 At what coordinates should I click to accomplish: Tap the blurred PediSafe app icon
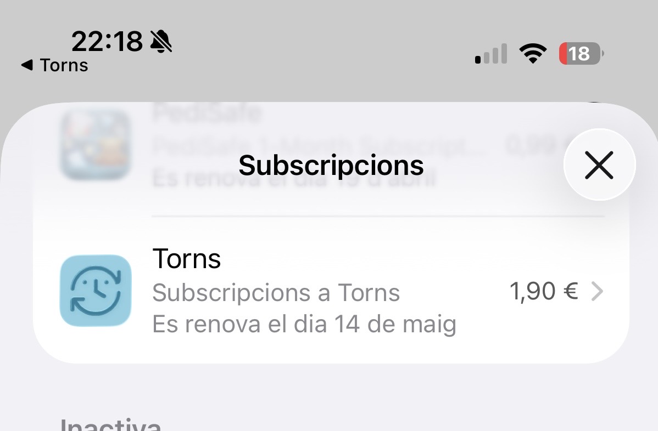[x=96, y=145]
